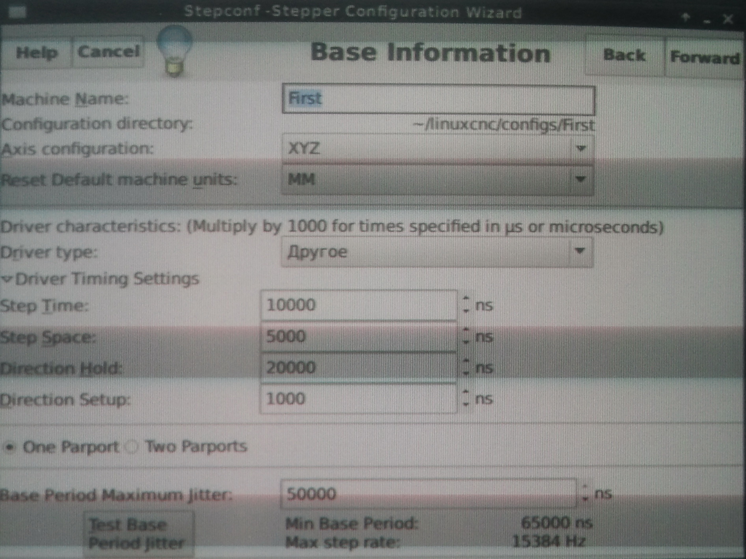Click the Reset Default machine units label

(119, 180)
